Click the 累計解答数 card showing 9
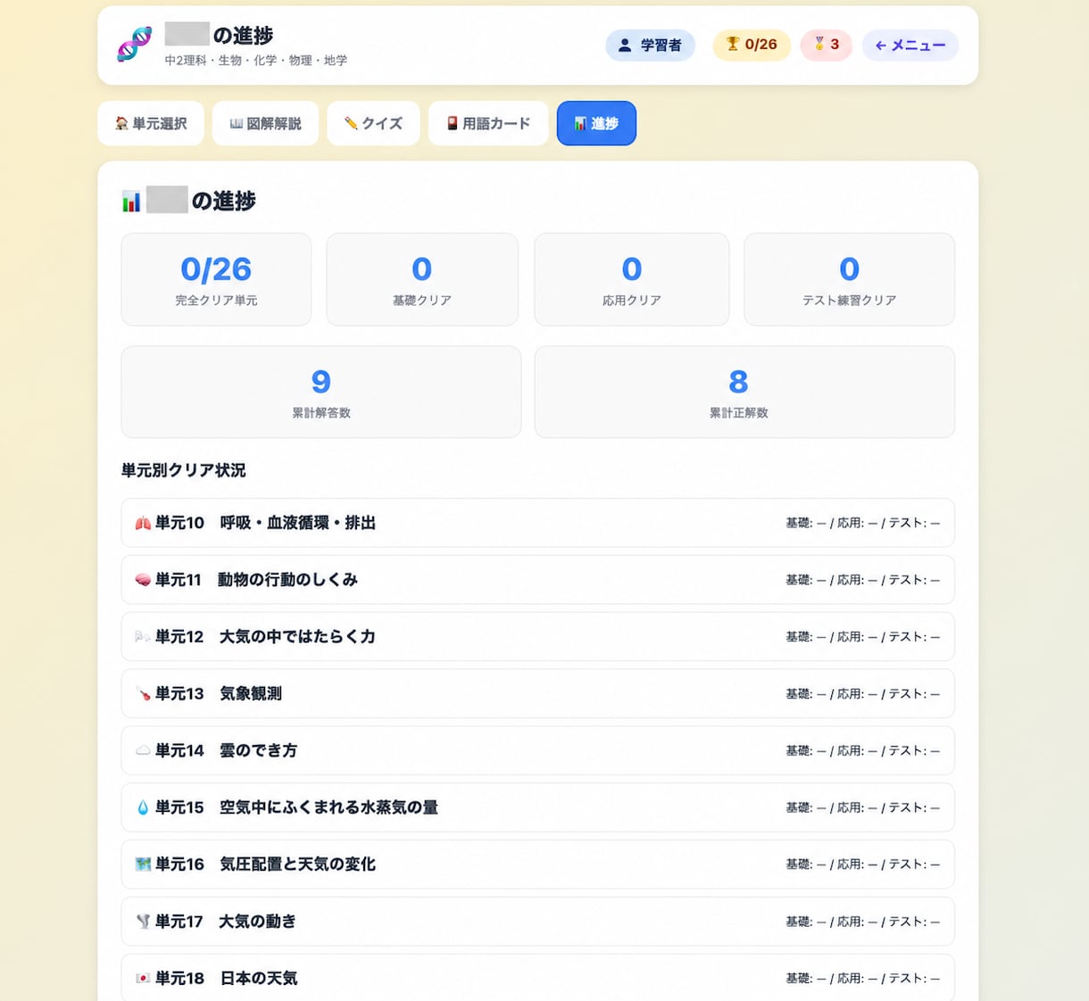Screen dimensions: 1089x1001 point(321,392)
